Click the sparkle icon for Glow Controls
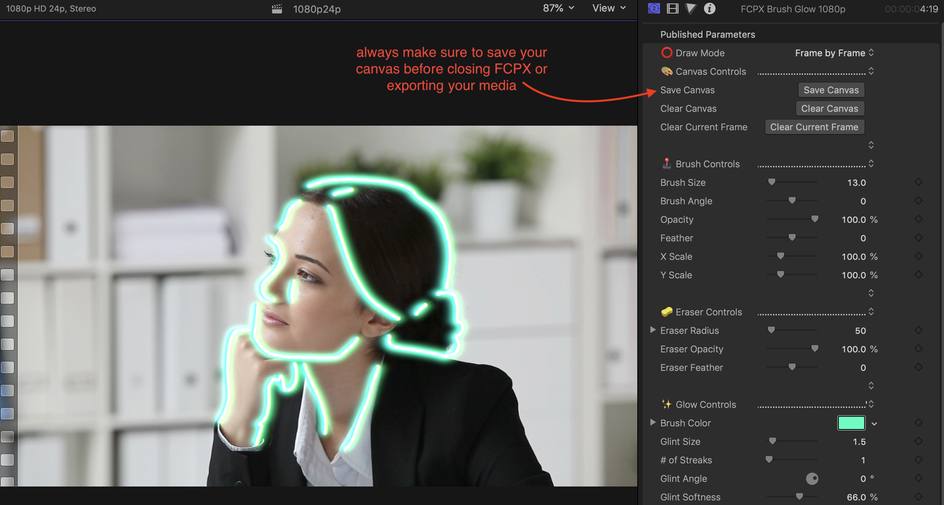 tap(667, 404)
